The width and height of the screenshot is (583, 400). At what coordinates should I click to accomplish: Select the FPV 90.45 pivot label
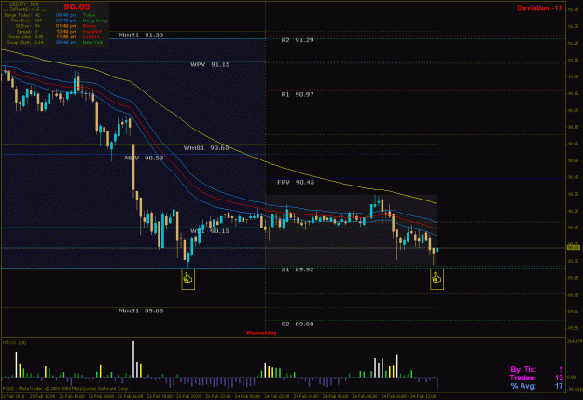tap(296, 182)
